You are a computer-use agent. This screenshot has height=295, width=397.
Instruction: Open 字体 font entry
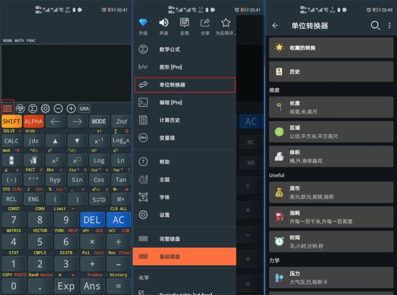coord(185,197)
